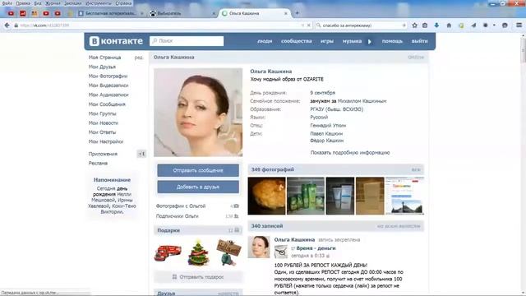Click помощь in VK header

[x=392, y=41]
